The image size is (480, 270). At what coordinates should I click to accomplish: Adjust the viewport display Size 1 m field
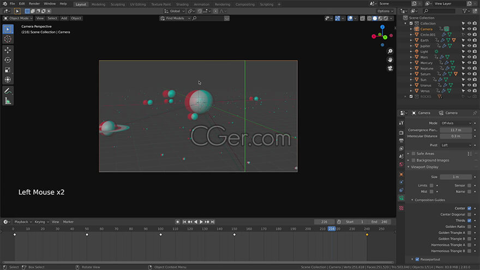tap(456, 177)
